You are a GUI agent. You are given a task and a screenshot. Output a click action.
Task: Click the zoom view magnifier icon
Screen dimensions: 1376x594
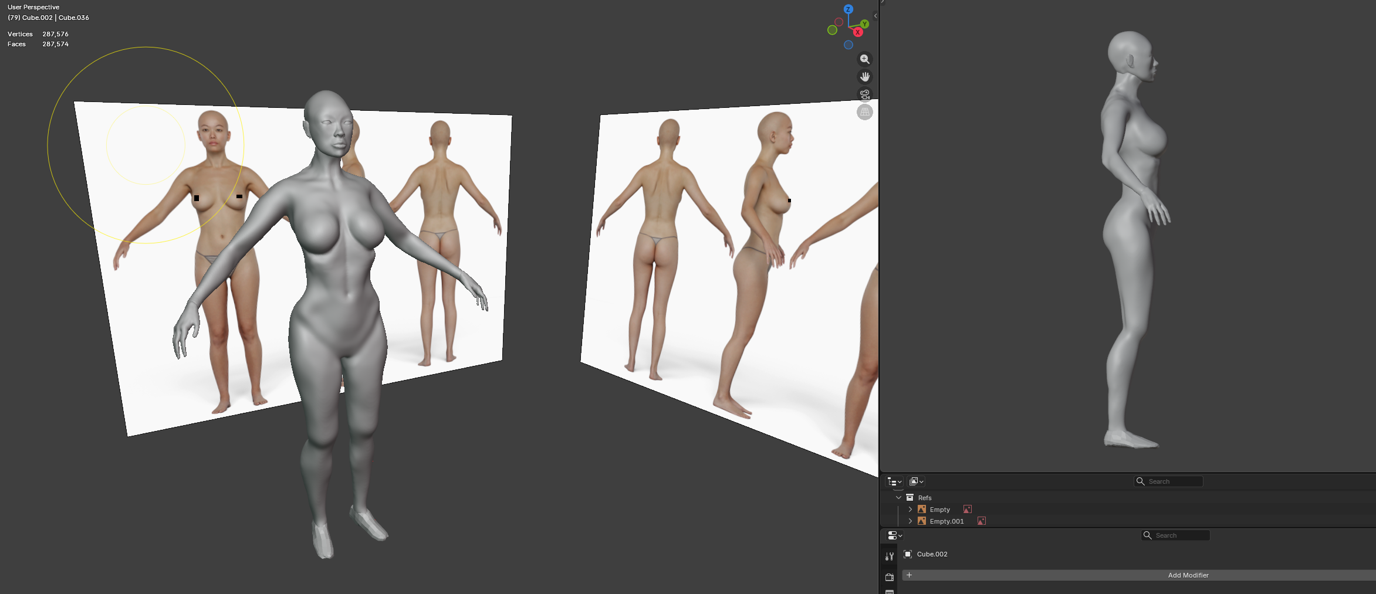pos(864,59)
